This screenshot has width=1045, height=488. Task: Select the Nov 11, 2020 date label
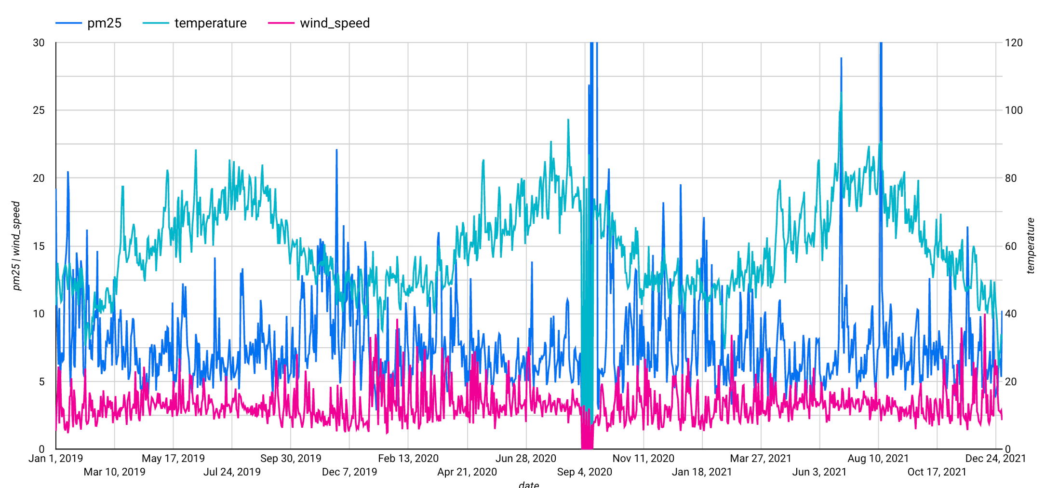pyautogui.click(x=643, y=458)
